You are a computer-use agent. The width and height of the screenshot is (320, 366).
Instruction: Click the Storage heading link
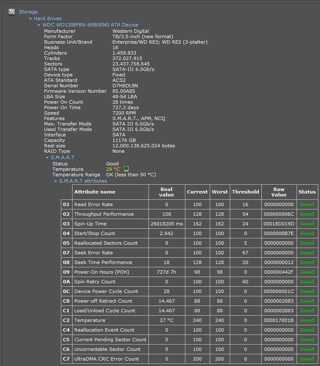click(x=28, y=12)
